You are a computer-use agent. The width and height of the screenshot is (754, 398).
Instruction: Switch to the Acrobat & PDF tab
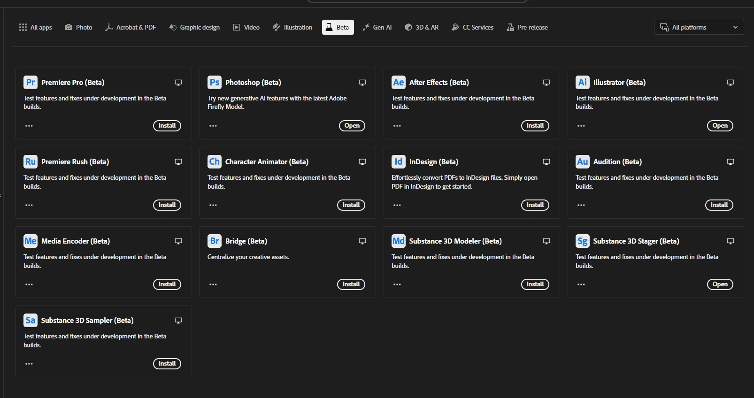tap(131, 27)
